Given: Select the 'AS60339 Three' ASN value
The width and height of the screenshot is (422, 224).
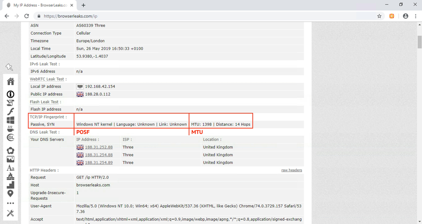Looking at the screenshot, I should point(90,25).
